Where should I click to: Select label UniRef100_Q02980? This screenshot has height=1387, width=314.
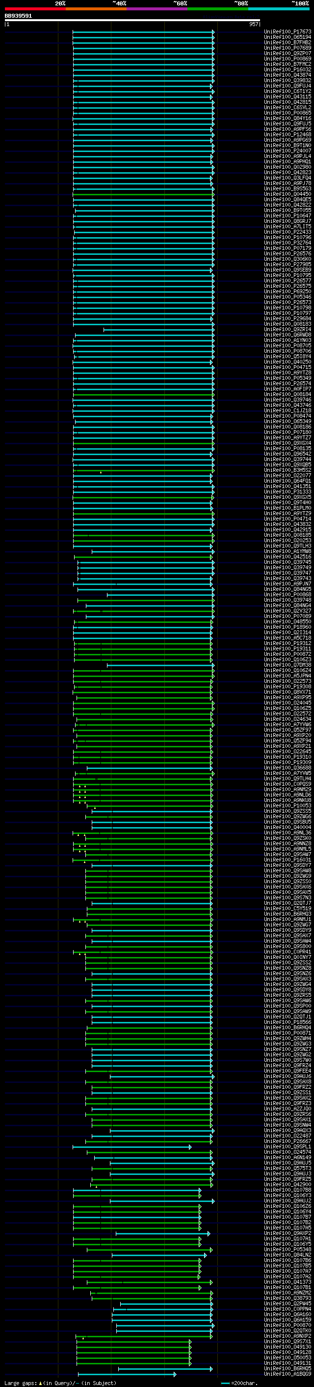(x=288, y=167)
